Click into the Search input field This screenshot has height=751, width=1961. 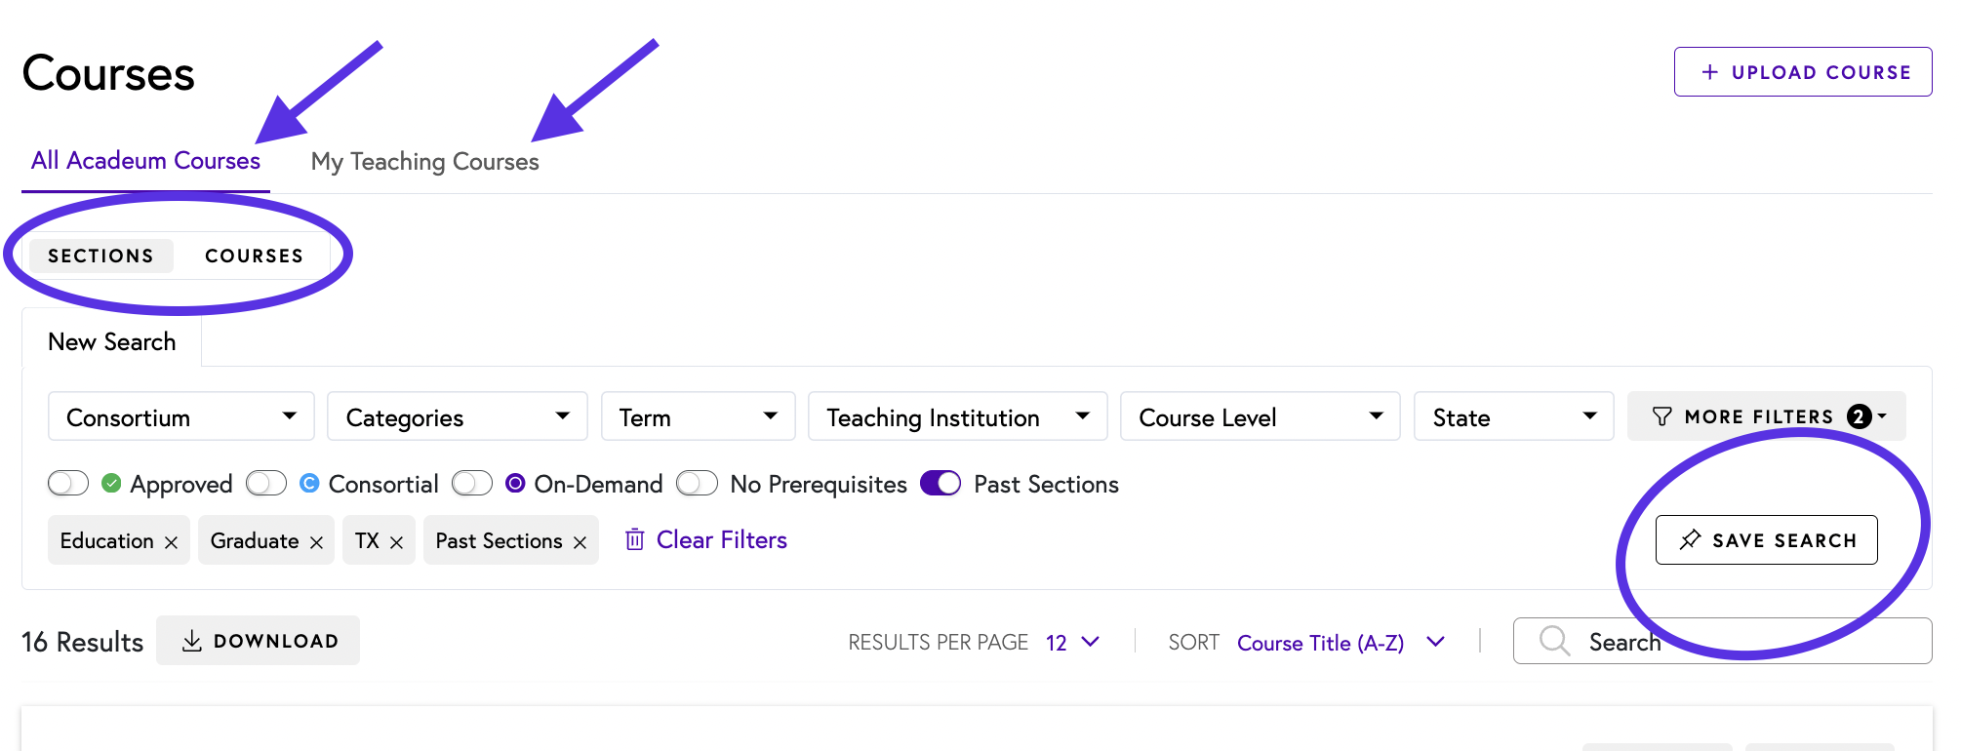(1746, 641)
